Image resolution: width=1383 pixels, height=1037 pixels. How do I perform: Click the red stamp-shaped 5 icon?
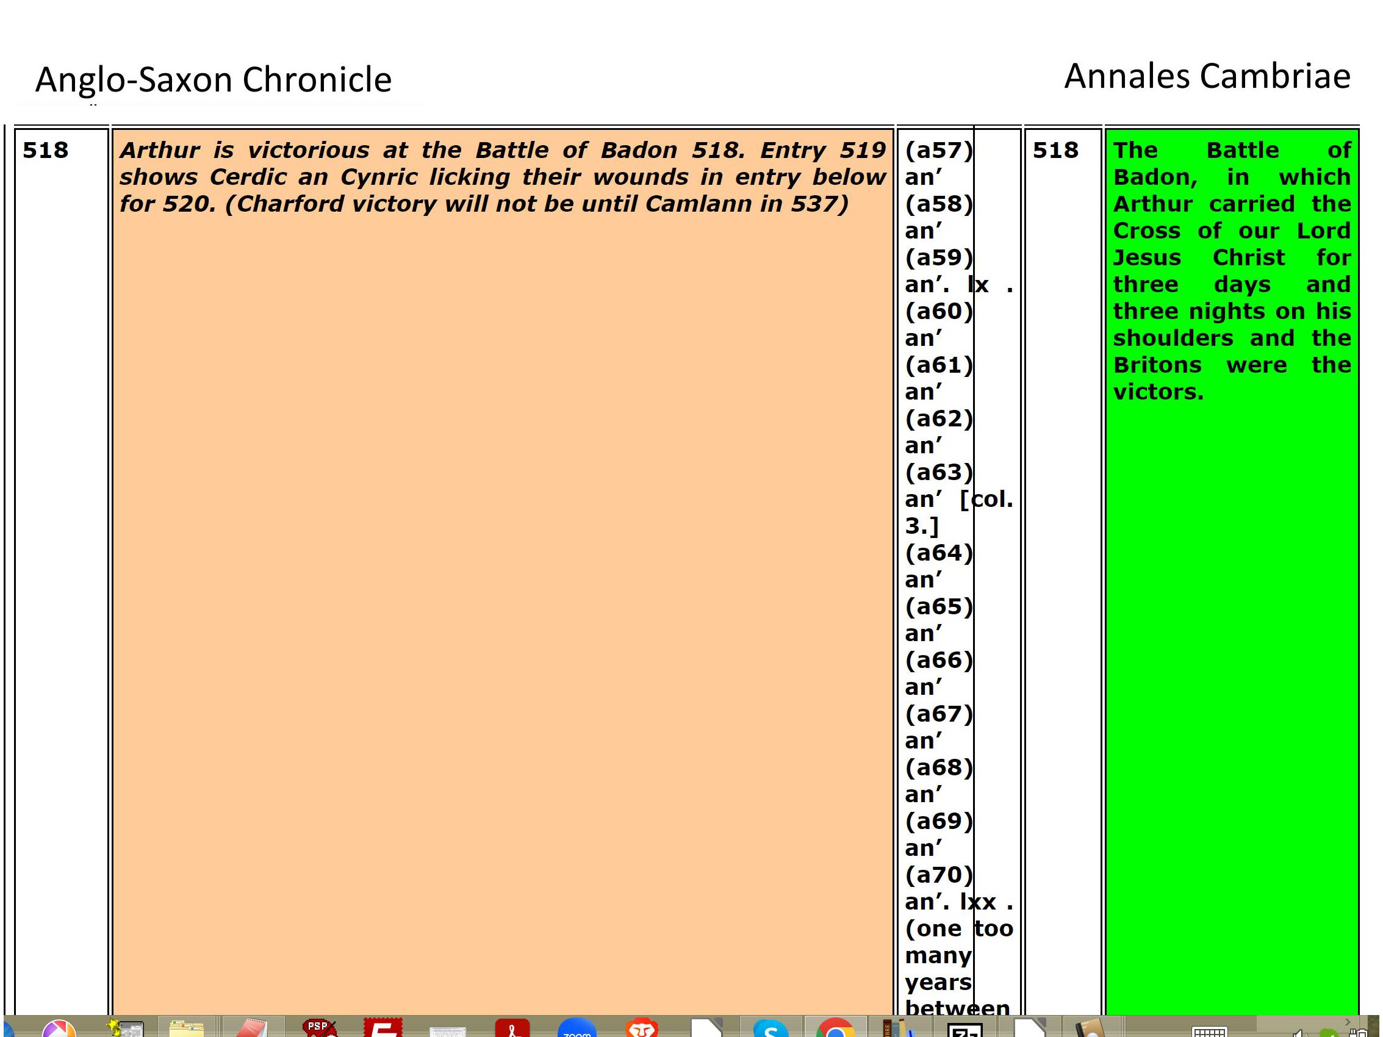[x=383, y=1028]
